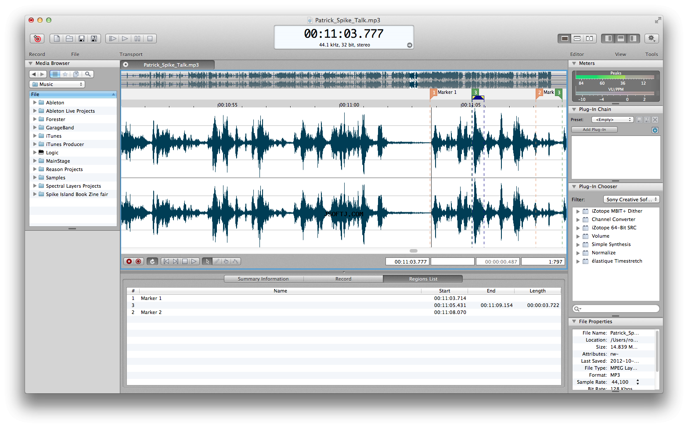
Task: Go to end in the editor transport
Action: 176,261
